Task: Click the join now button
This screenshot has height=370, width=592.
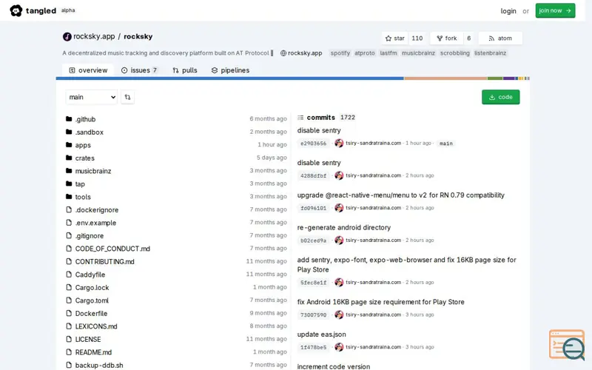Action: [555, 10]
